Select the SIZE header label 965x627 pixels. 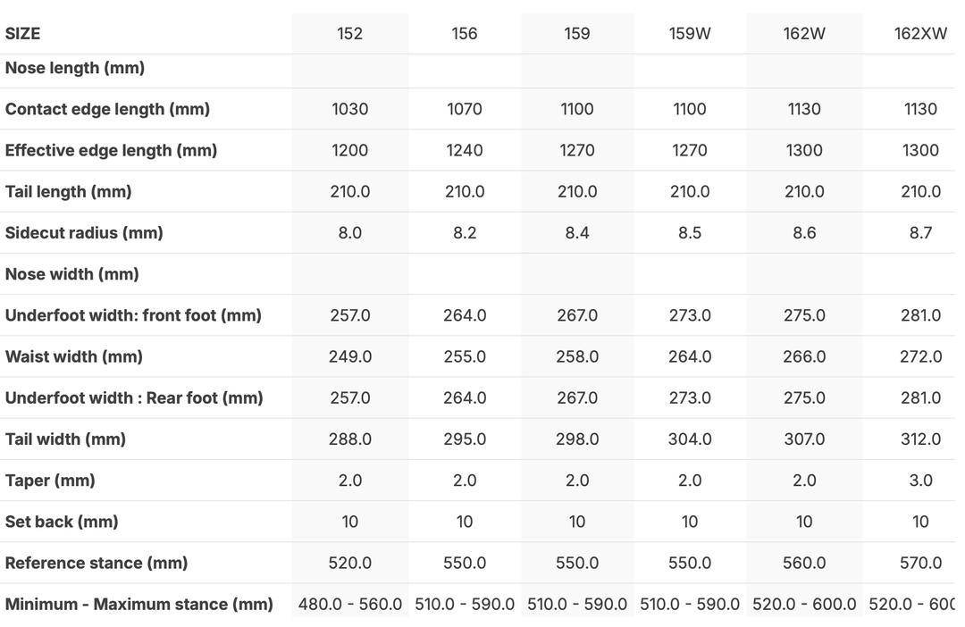[23, 34]
